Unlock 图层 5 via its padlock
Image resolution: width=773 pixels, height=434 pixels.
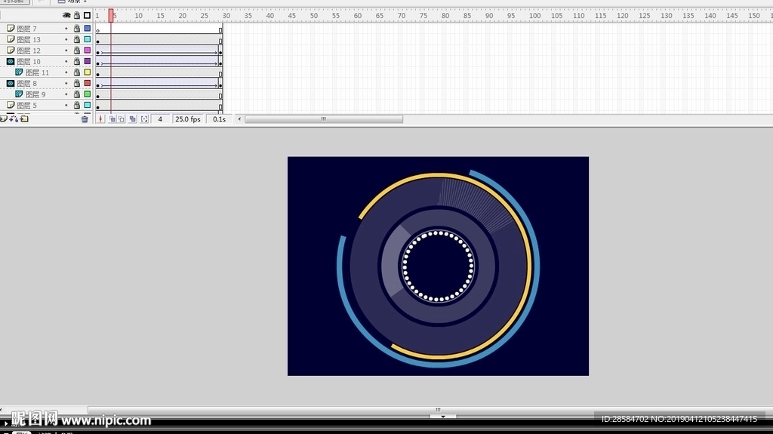click(77, 105)
